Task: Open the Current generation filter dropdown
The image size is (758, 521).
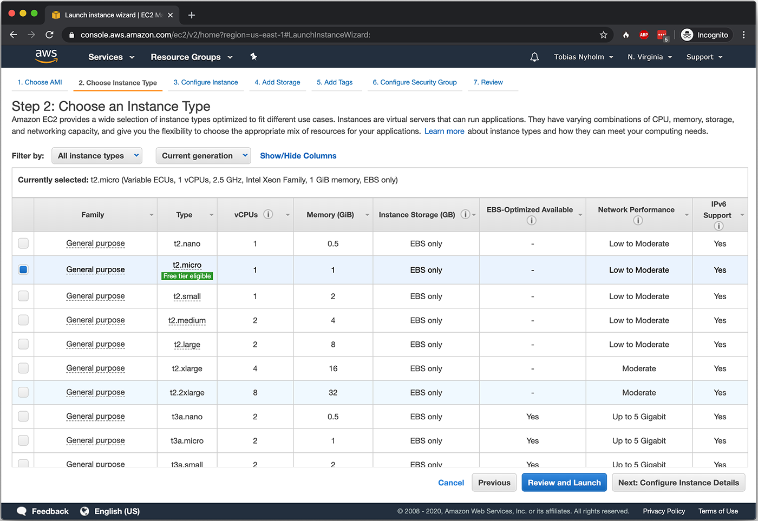Action: (x=203, y=156)
